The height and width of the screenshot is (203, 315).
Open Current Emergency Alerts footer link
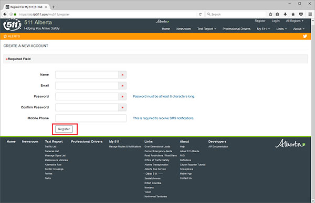pos(158,151)
